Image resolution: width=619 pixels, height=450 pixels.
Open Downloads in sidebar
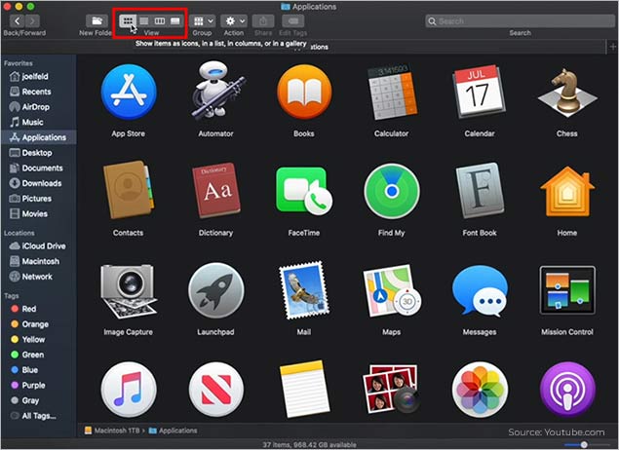(x=39, y=183)
